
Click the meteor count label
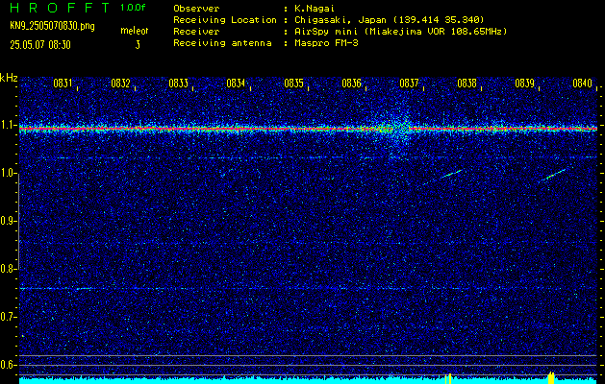[x=135, y=31]
